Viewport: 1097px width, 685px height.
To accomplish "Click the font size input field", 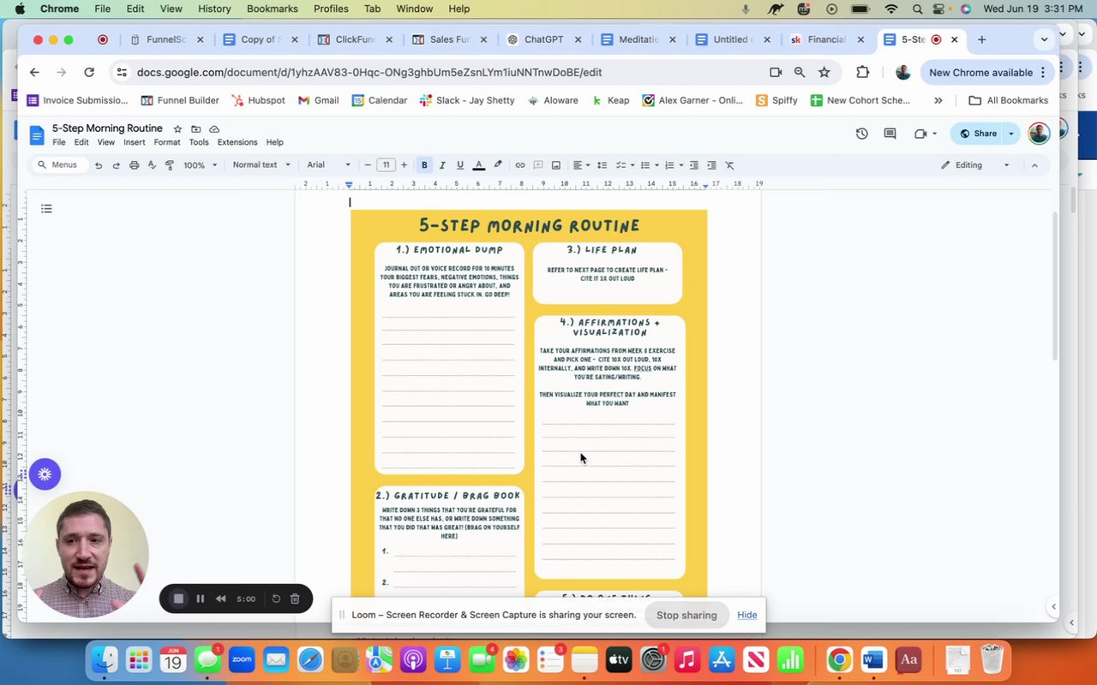I will point(387,165).
